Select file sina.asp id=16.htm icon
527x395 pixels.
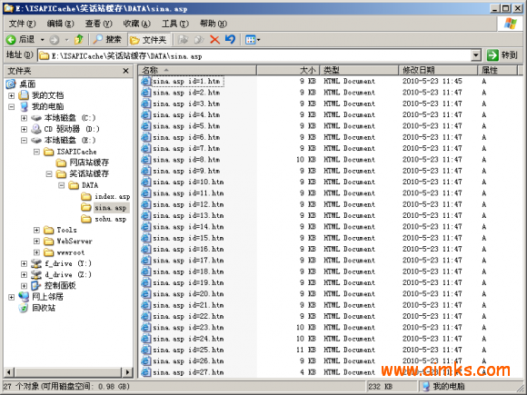click(x=146, y=249)
